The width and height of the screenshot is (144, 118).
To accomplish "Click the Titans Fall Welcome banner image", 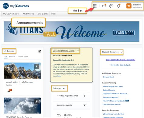I will (71, 32).
